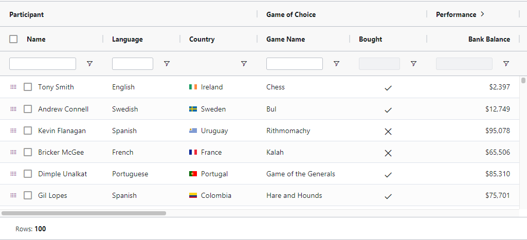Open the Bought column filter icon
Viewport: 527px width, 240px height.
point(413,64)
